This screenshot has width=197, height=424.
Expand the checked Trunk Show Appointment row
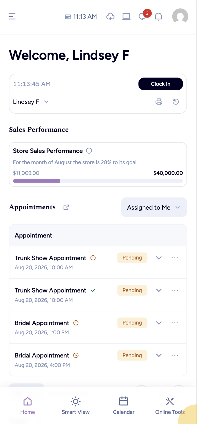159,290
